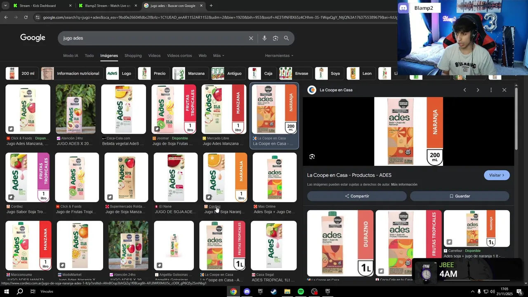Open the Google logo homepage
This screenshot has height=297, width=528.
click(33, 38)
